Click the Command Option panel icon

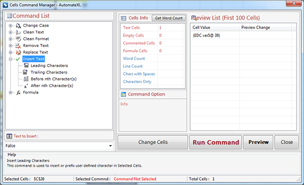(124, 94)
